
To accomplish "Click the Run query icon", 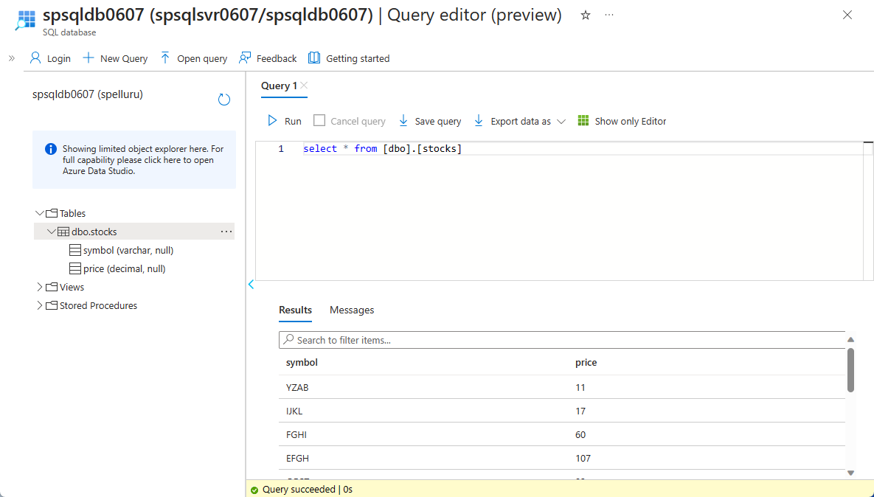I will pos(273,120).
